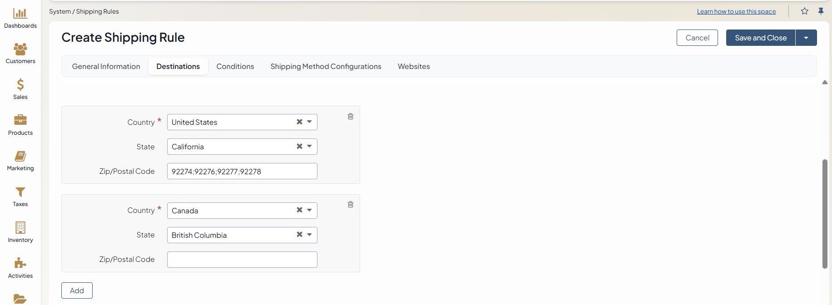Open the Learn how to use this space link
The width and height of the screenshot is (832, 305).
[x=736, y=11]
